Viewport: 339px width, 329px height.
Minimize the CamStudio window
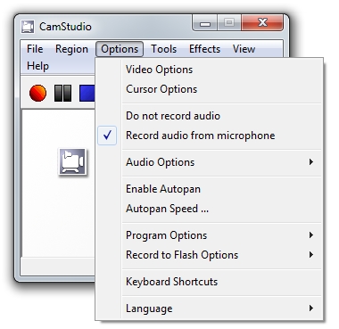tap(205, 23)
